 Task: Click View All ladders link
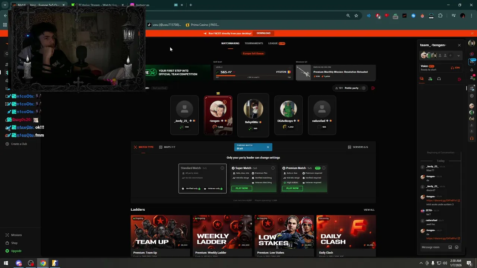coord(369,210)
